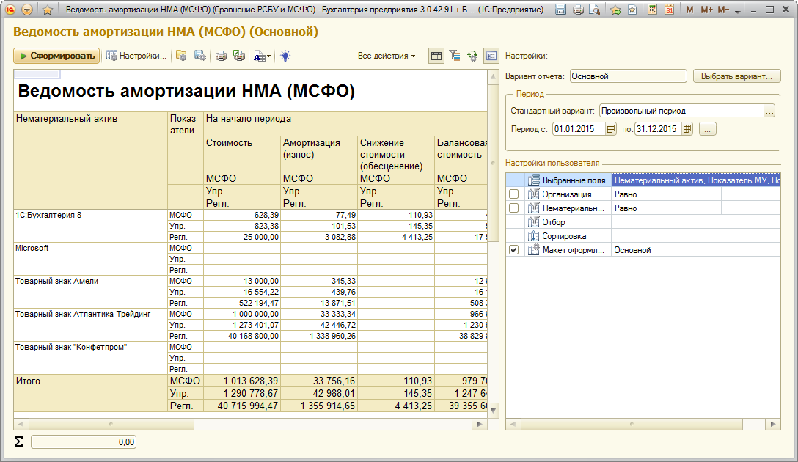Open the Настройки… report settings
This screenshot has height=462, width=798.
click(x=137, y=56)
